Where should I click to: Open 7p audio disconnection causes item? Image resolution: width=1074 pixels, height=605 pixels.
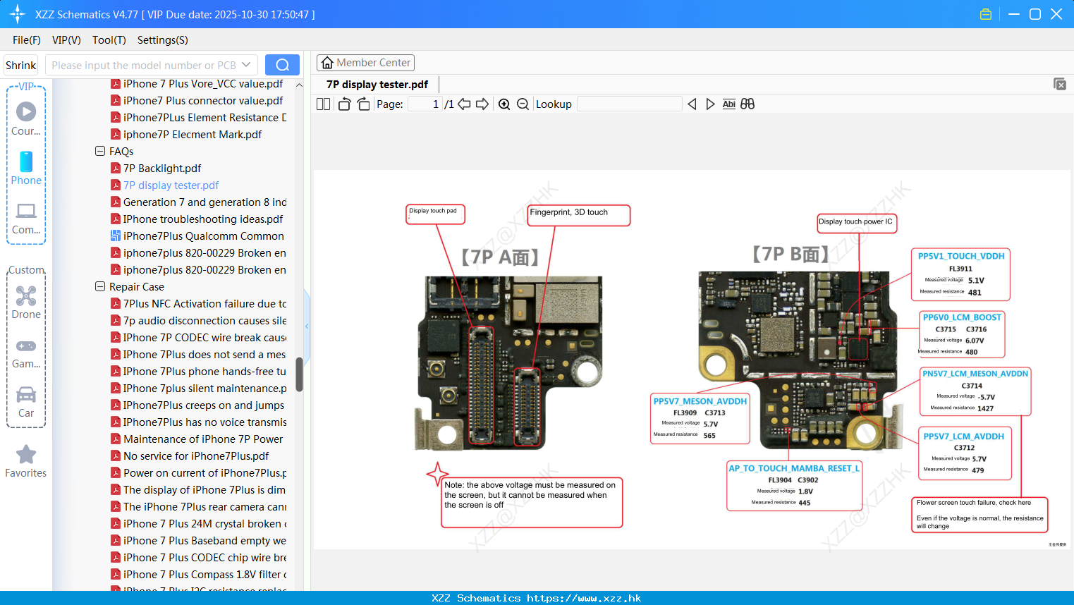tap(205, 320)
